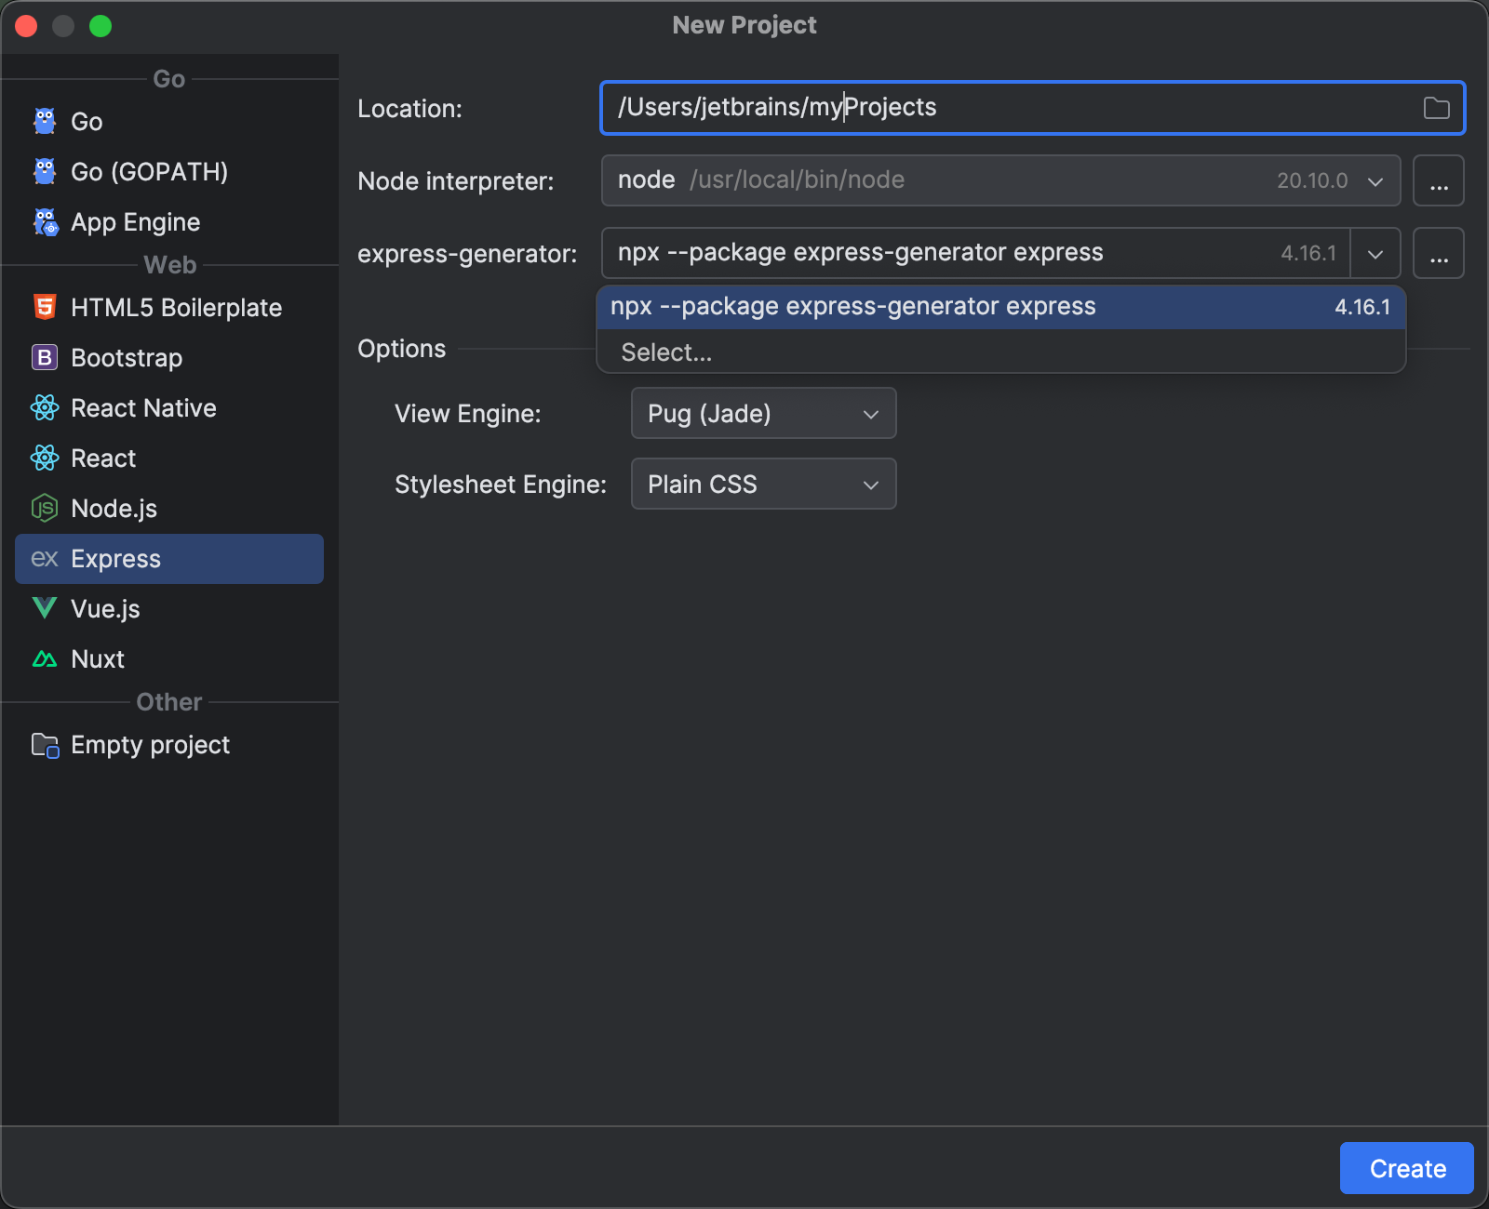The image size is (1489, 1209).
Task: Click the Create button
Action: point(1405,1168)
